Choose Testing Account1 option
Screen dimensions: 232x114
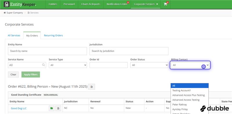click(x=190, y=90)
